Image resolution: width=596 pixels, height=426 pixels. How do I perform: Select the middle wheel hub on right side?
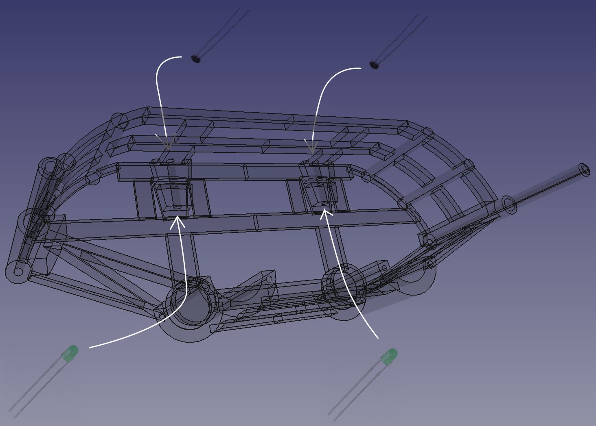pos(343,286)
